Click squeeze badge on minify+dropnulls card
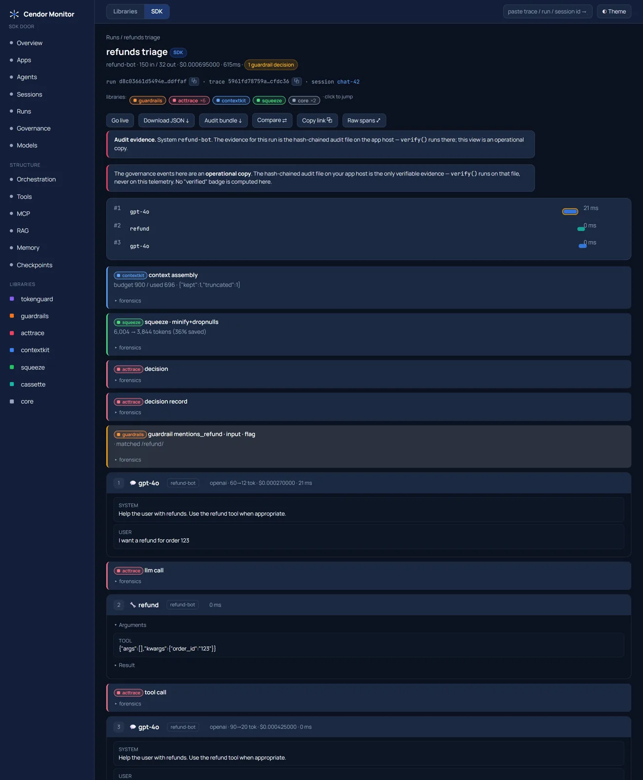643x780 pixels. click(x=129, y=322)
